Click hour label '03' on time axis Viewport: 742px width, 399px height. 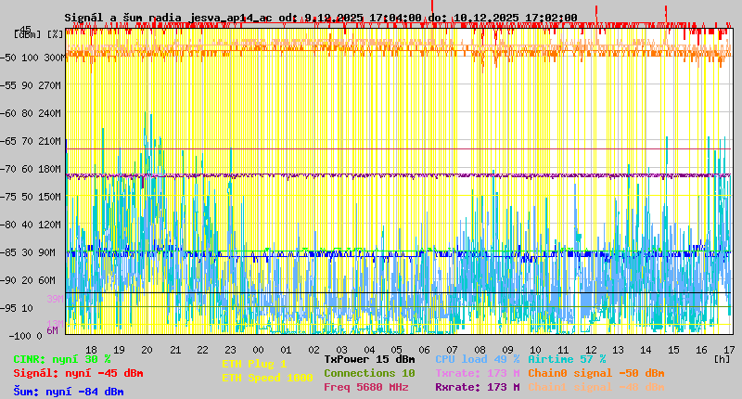point(341,350)
